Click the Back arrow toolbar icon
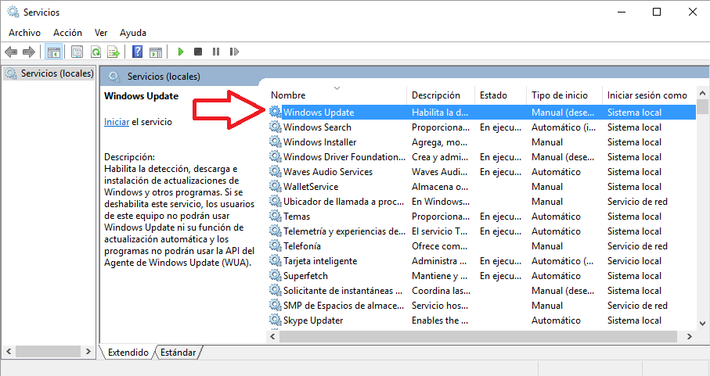Image resolution: width=710 pixels, height=376 pixels. [11, 52]
